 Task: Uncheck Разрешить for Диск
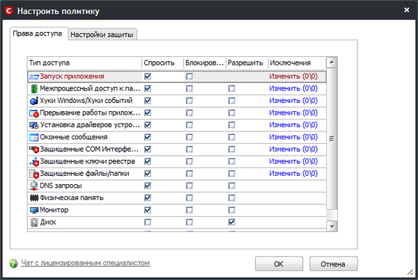coord(231,222)
